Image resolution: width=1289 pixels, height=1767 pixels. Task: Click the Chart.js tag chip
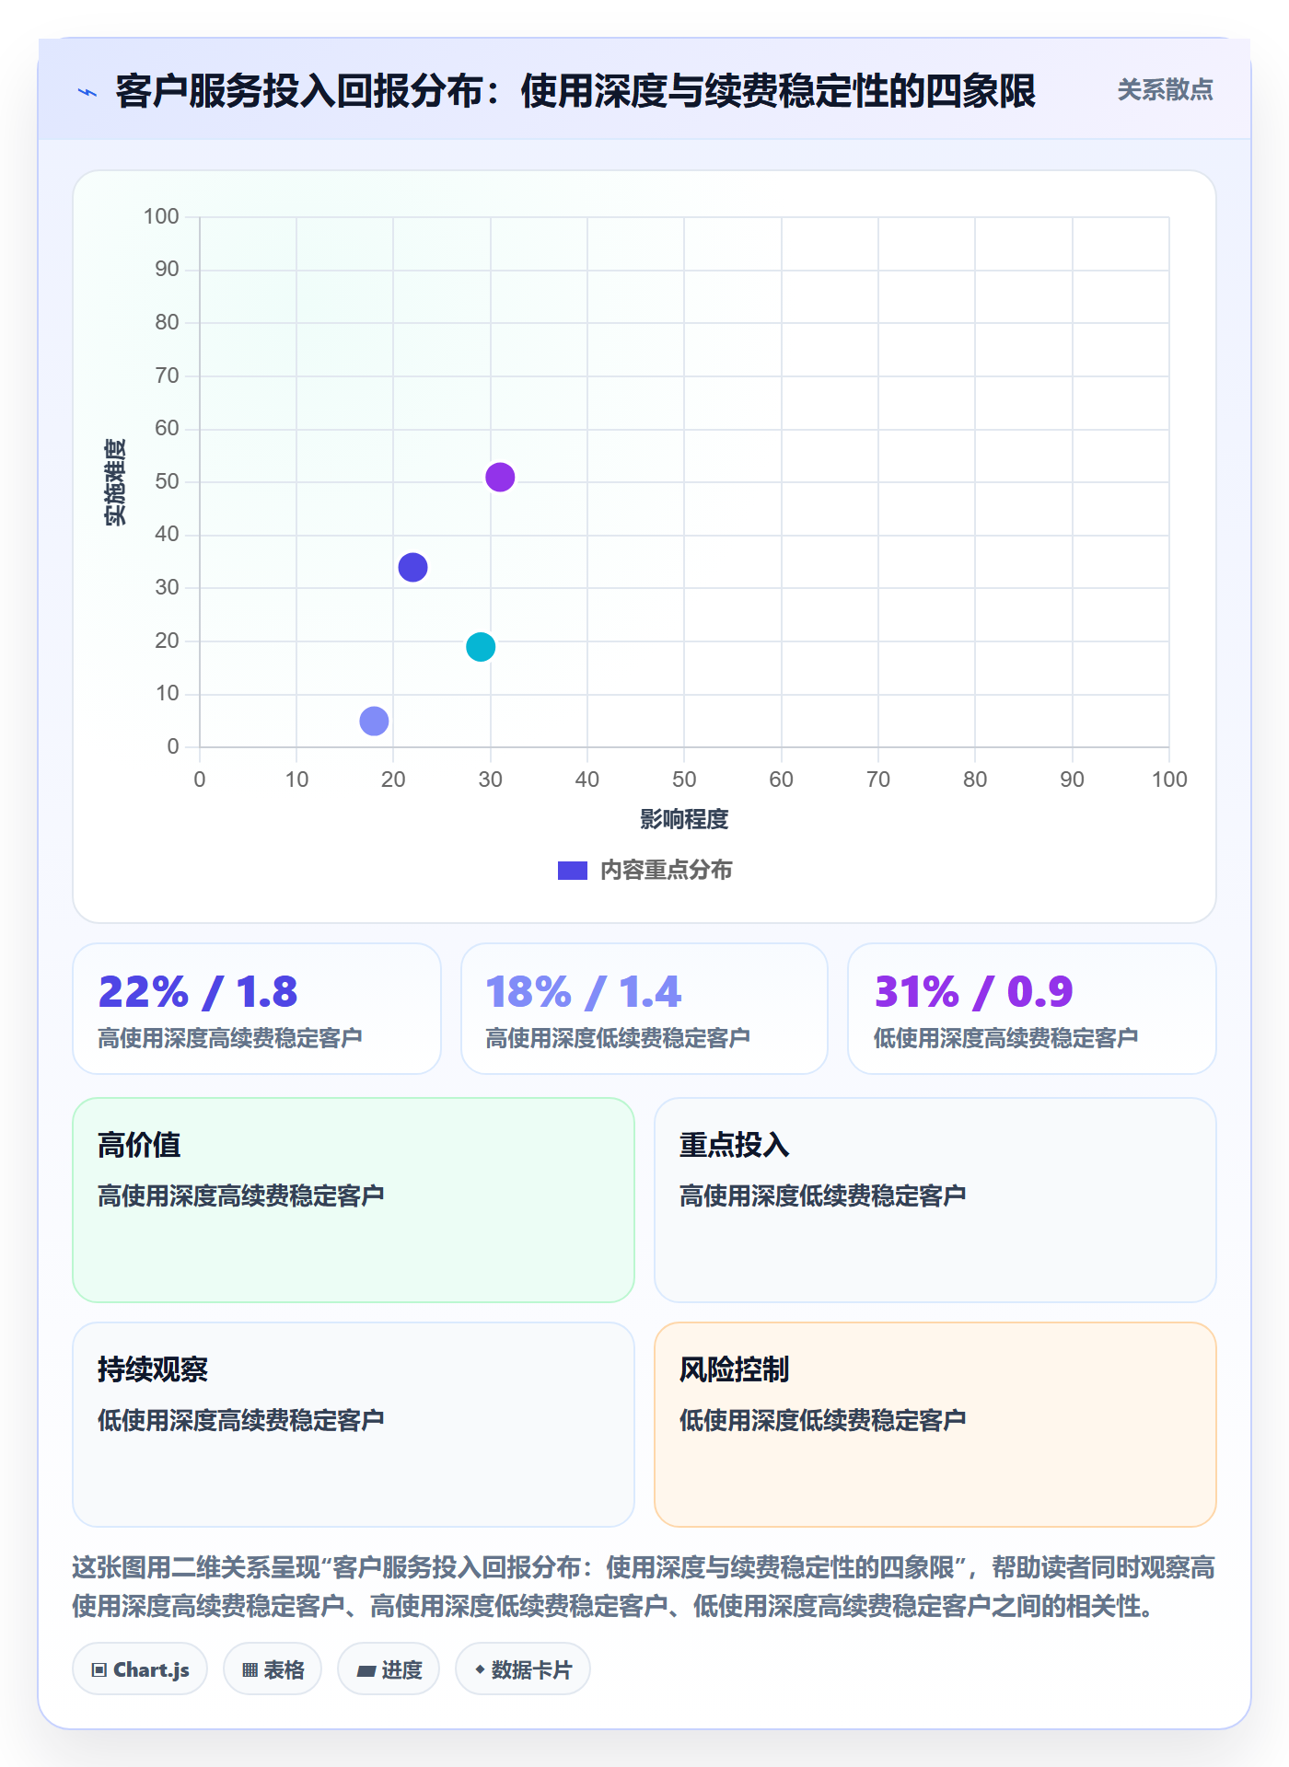[x=140, y=1669]
